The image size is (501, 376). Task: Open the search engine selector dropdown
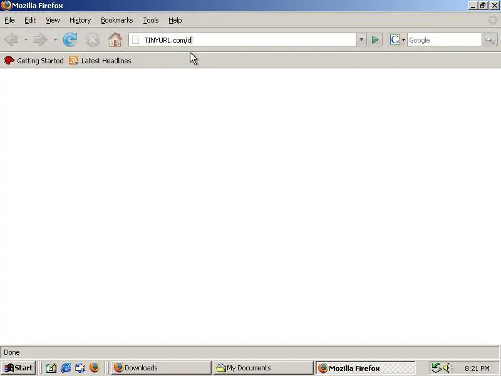(x=403, y=40)
